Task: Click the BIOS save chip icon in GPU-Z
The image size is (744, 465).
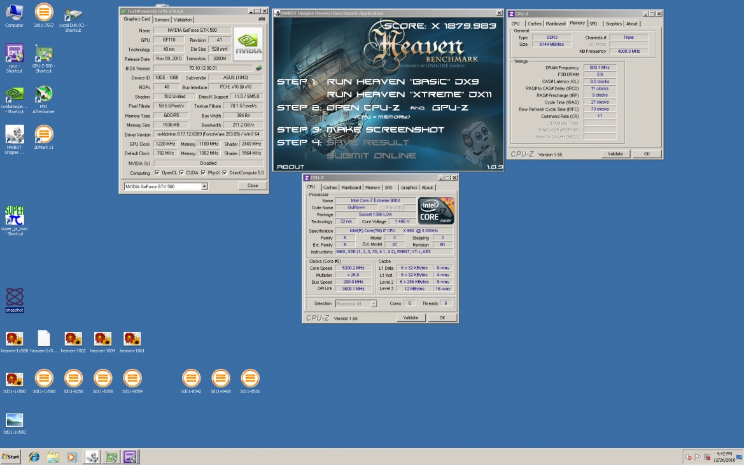Action: pyautogui.click(x=258, y=68)
